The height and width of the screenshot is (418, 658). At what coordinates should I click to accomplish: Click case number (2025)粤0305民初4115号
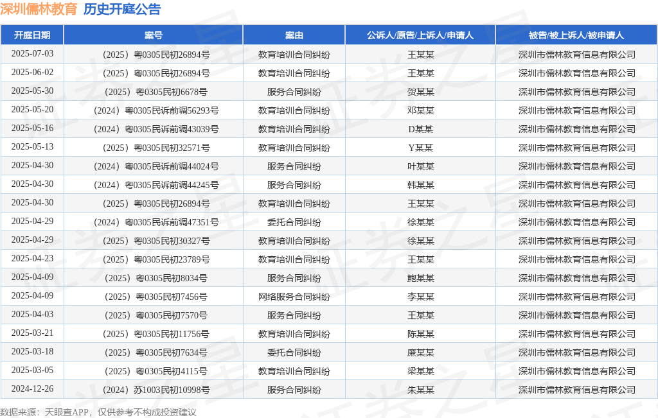coord(156,371)
